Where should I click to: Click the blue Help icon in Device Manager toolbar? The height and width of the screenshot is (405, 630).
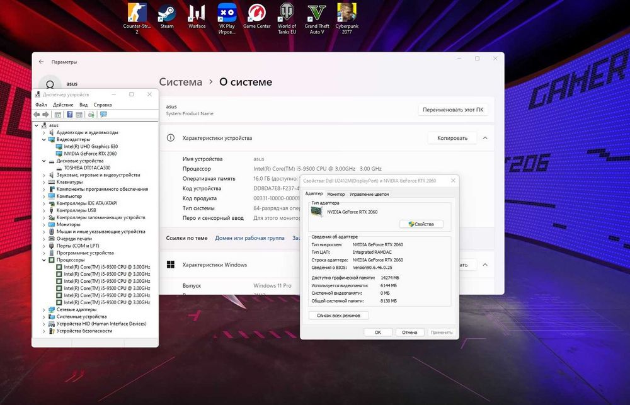(70, 115)
